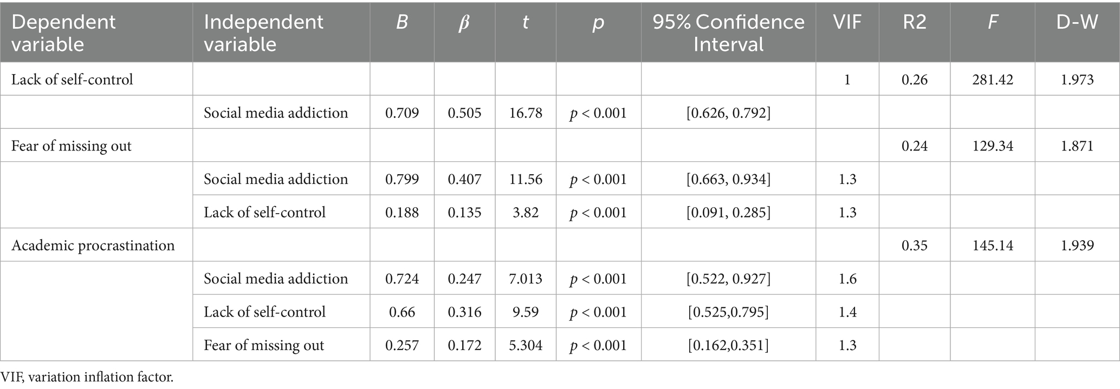Click the "Academic procrastination" row label
Image resolution: width=1120 pixels, height=389 pixels.
[93, 246]
